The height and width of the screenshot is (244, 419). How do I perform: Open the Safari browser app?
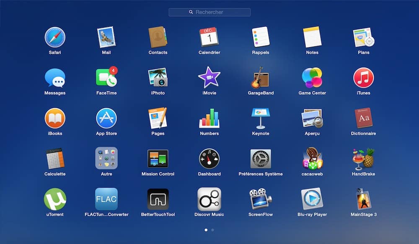coord(55,37)
